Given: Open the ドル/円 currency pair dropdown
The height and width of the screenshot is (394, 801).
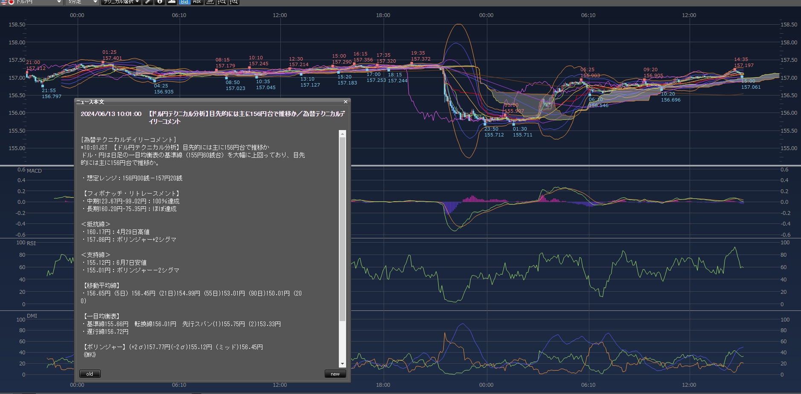Looking at the screenshot, I should 38,2.
